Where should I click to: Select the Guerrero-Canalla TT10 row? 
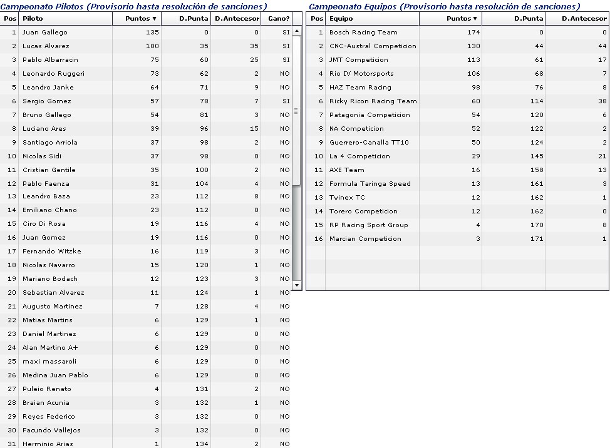(x=457, y=143)
